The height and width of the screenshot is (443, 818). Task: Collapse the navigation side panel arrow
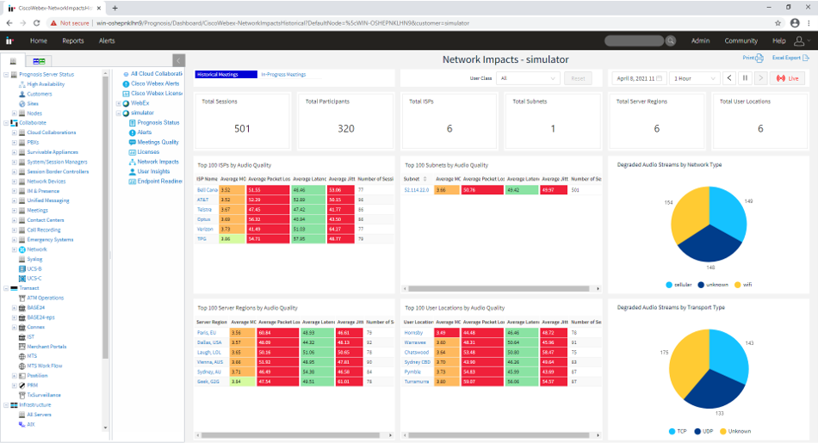178,60
